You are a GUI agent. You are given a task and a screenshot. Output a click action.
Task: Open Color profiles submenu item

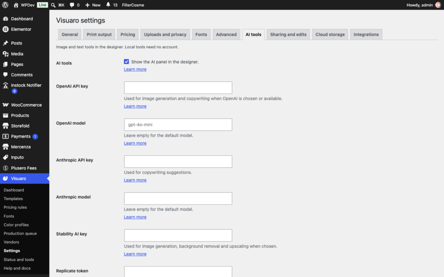point(16,225)
